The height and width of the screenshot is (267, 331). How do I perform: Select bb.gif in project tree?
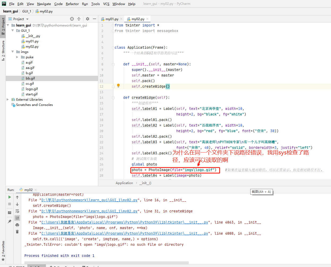point(30,78)
